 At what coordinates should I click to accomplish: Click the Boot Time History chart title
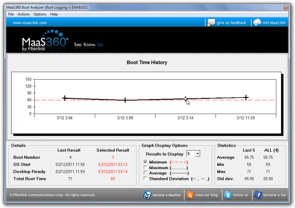[x=147, y=62]
